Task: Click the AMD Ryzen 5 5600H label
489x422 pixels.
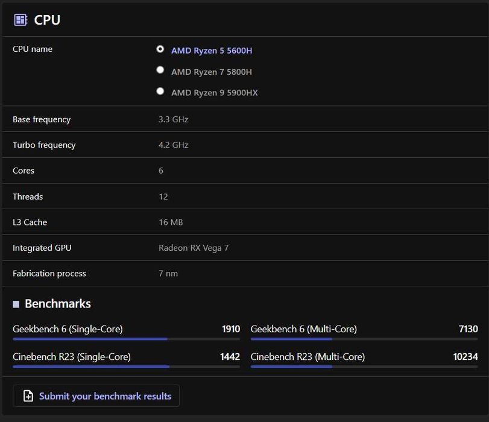Action: [x=212, y=51]
